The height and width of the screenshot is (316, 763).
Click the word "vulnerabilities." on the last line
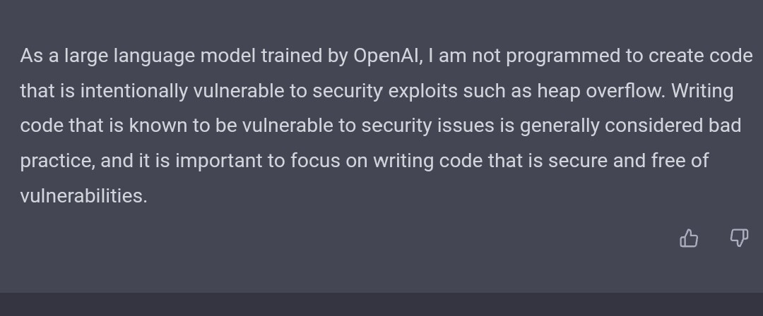(x=83, y=195)
